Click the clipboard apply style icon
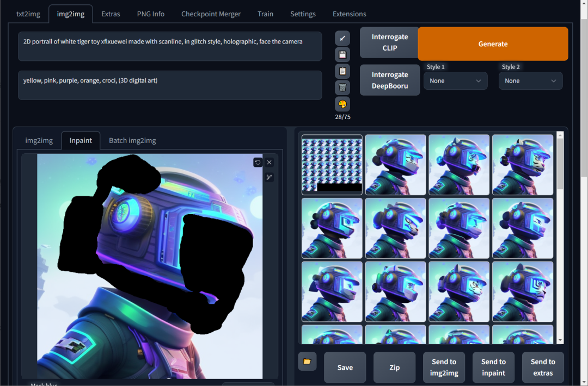This screenshot has height=386, width=588. (x=342, y=71)
